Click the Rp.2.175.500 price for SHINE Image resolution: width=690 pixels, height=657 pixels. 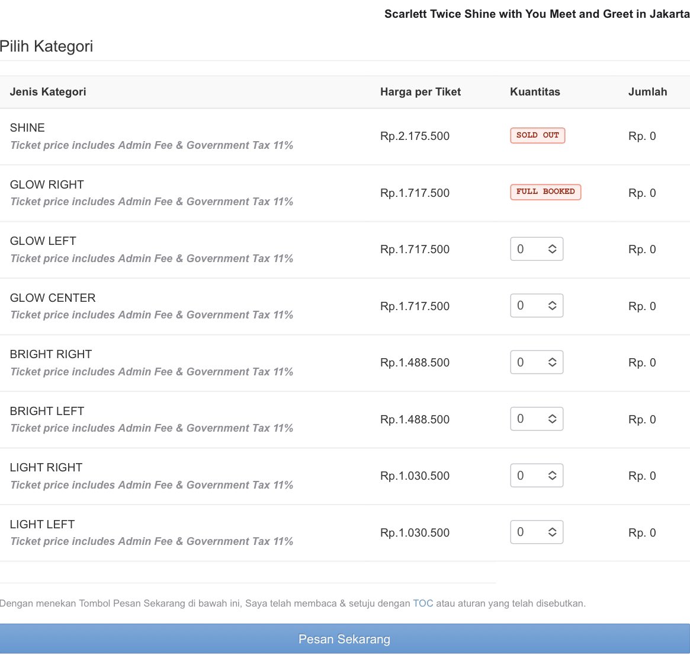point(415,136)
